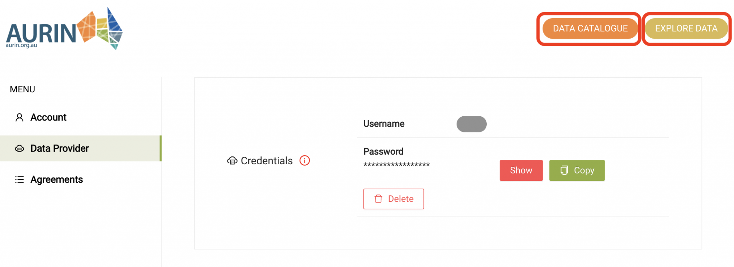The height and width of the screenshot is (267, 734).
Task: Open the Data Catalogue
Action: (x=590, y=29)
